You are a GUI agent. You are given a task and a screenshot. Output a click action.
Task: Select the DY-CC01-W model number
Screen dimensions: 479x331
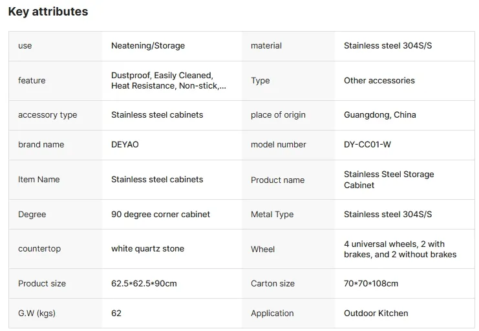[367, 144]
